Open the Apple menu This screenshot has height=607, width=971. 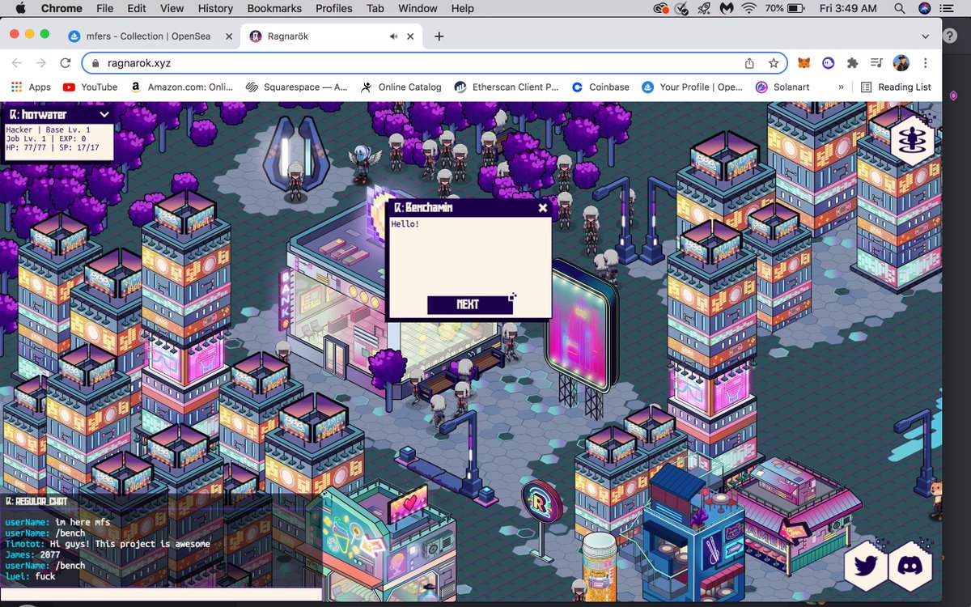click(x=20, y=8)
